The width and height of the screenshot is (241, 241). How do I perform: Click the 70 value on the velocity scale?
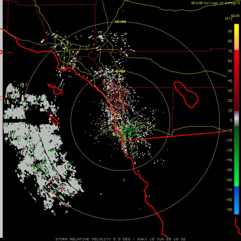click(x=230, y=51)
